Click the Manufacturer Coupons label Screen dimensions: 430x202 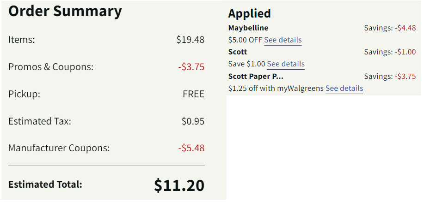59,149
